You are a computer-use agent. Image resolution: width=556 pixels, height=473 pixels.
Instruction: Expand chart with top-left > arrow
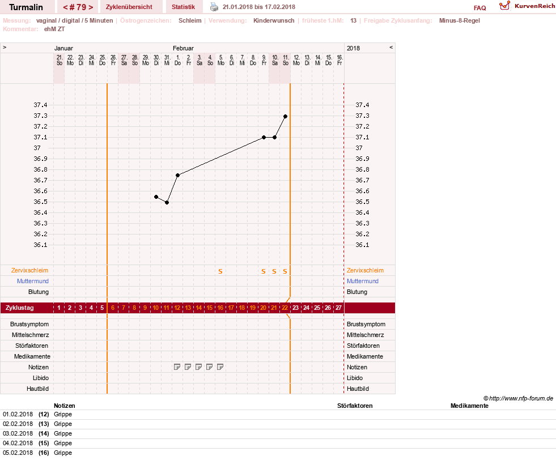[5, 48]
